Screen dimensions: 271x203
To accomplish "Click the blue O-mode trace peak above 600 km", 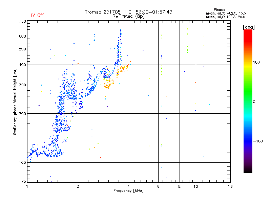I will point(121,33).
